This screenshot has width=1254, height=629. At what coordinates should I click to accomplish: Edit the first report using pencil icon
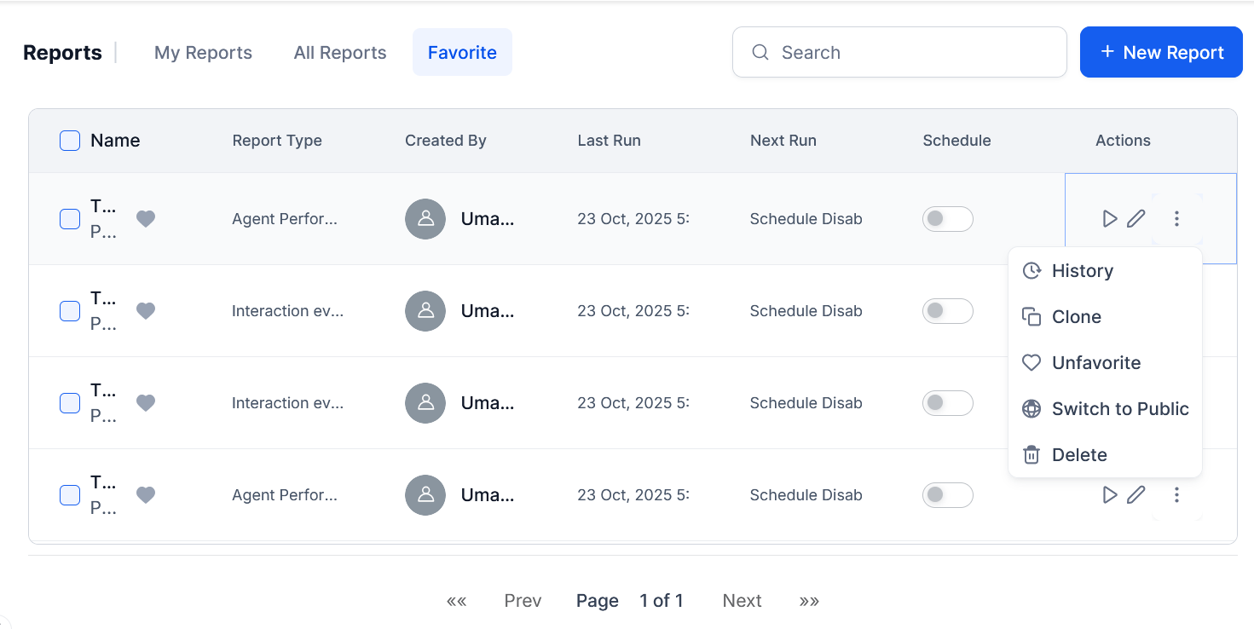1136,219
